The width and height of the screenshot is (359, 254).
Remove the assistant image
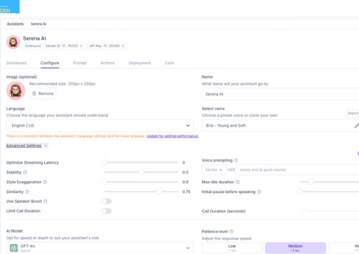[43, 93]
